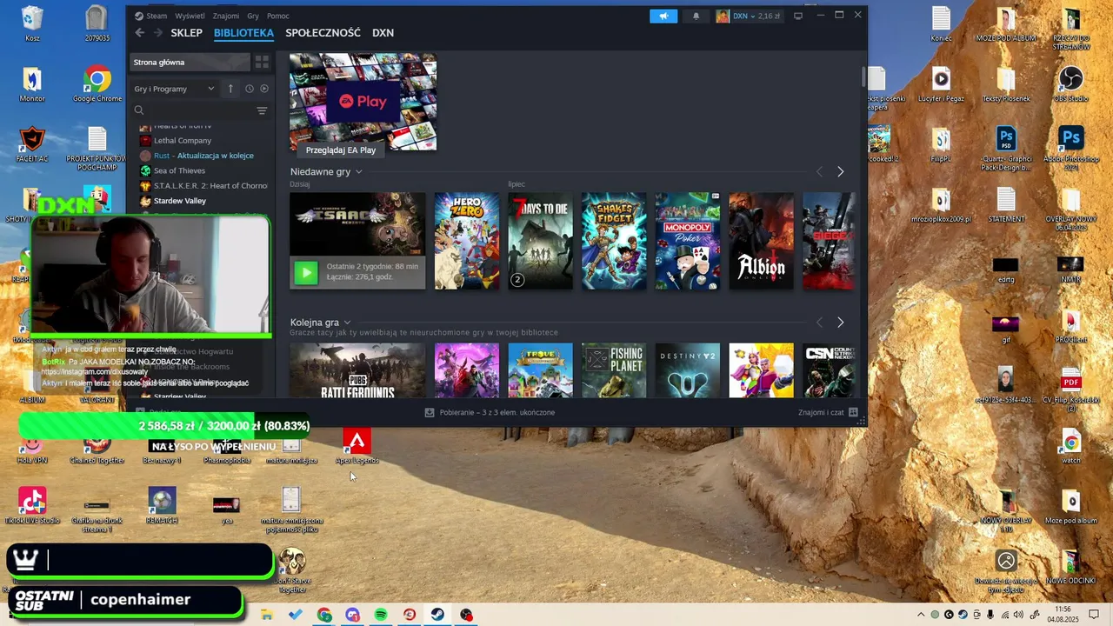This screenshot has height=626, width=1113.
Task: Open the Znajomi menu
Action: coord(226,16)
